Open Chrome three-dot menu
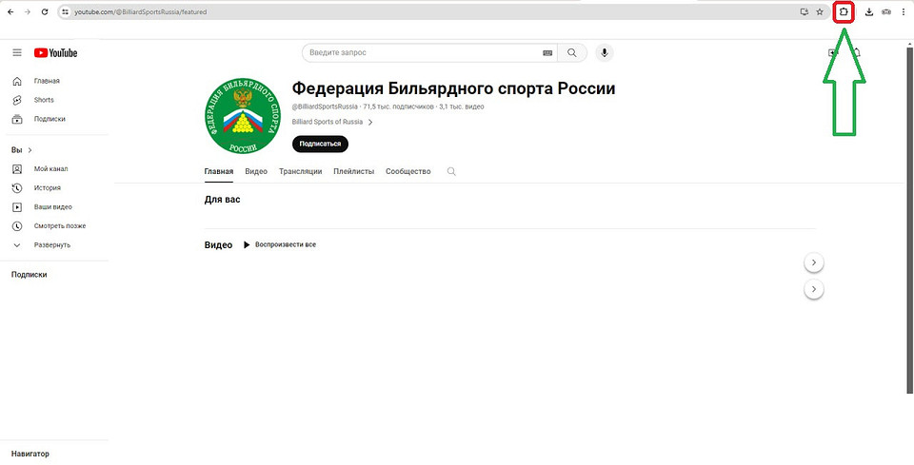 tap(904, 11)
